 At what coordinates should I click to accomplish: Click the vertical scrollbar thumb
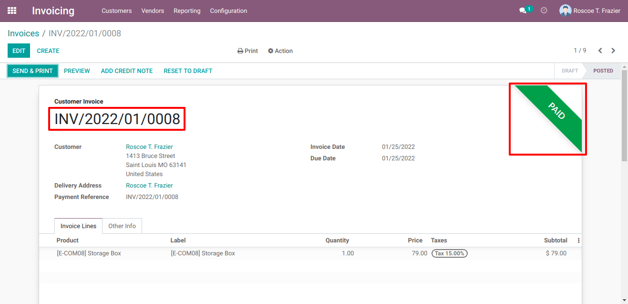click(x=625, y=115)
